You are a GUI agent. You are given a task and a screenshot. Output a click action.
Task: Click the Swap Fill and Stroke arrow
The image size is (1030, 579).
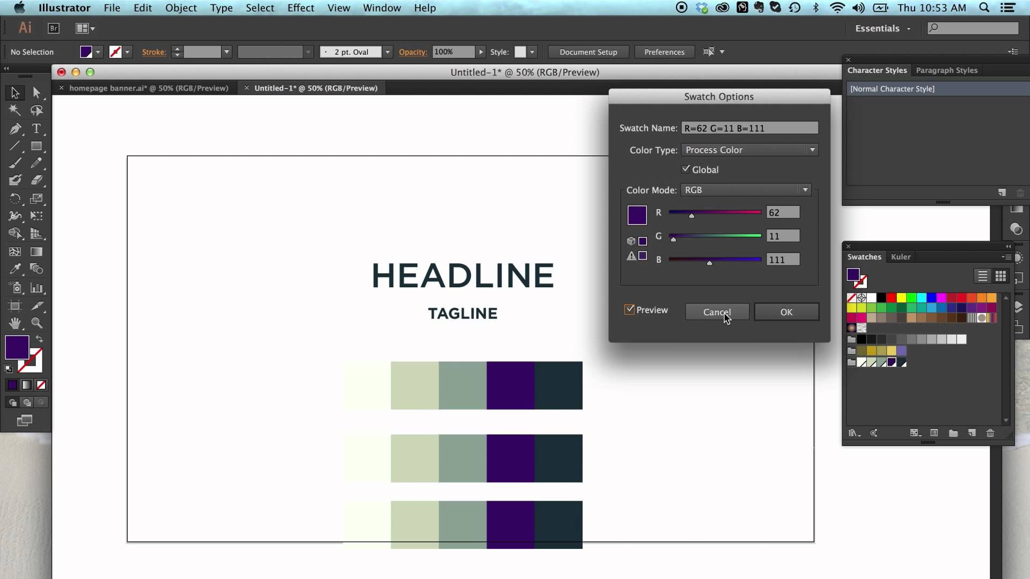click(39, 339)
